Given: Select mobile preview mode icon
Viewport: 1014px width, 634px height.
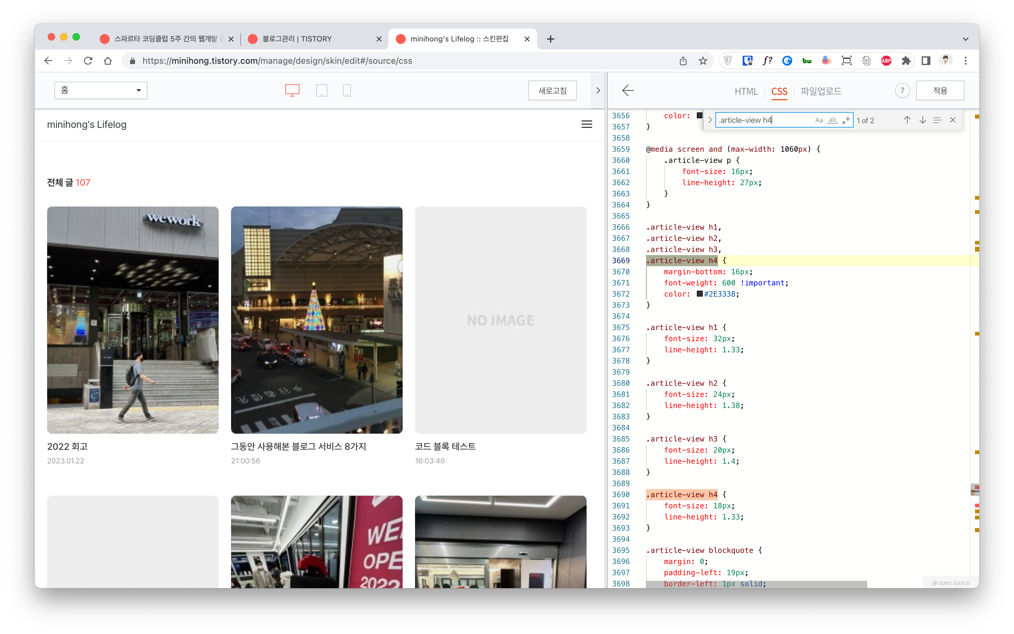Looking at the screenshot, I should tap(347, 90).
